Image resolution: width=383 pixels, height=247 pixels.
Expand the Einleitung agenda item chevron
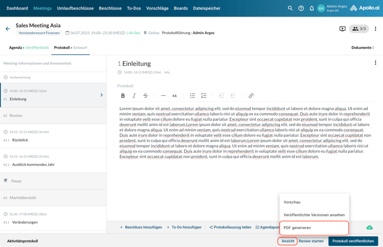click(102, 95)
